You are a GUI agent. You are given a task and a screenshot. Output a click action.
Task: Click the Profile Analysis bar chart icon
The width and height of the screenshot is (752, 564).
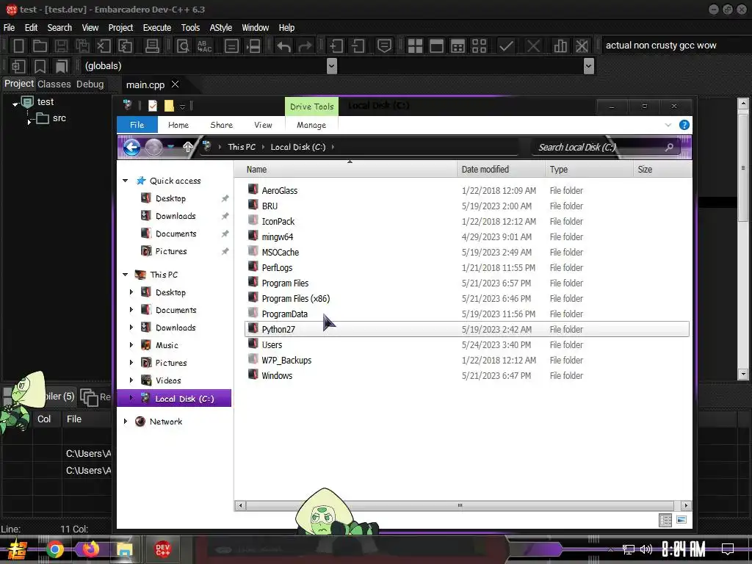click(x=560, y=46)
